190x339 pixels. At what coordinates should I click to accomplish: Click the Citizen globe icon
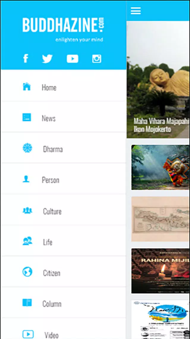pyautogui.click(x=27, y=272)
